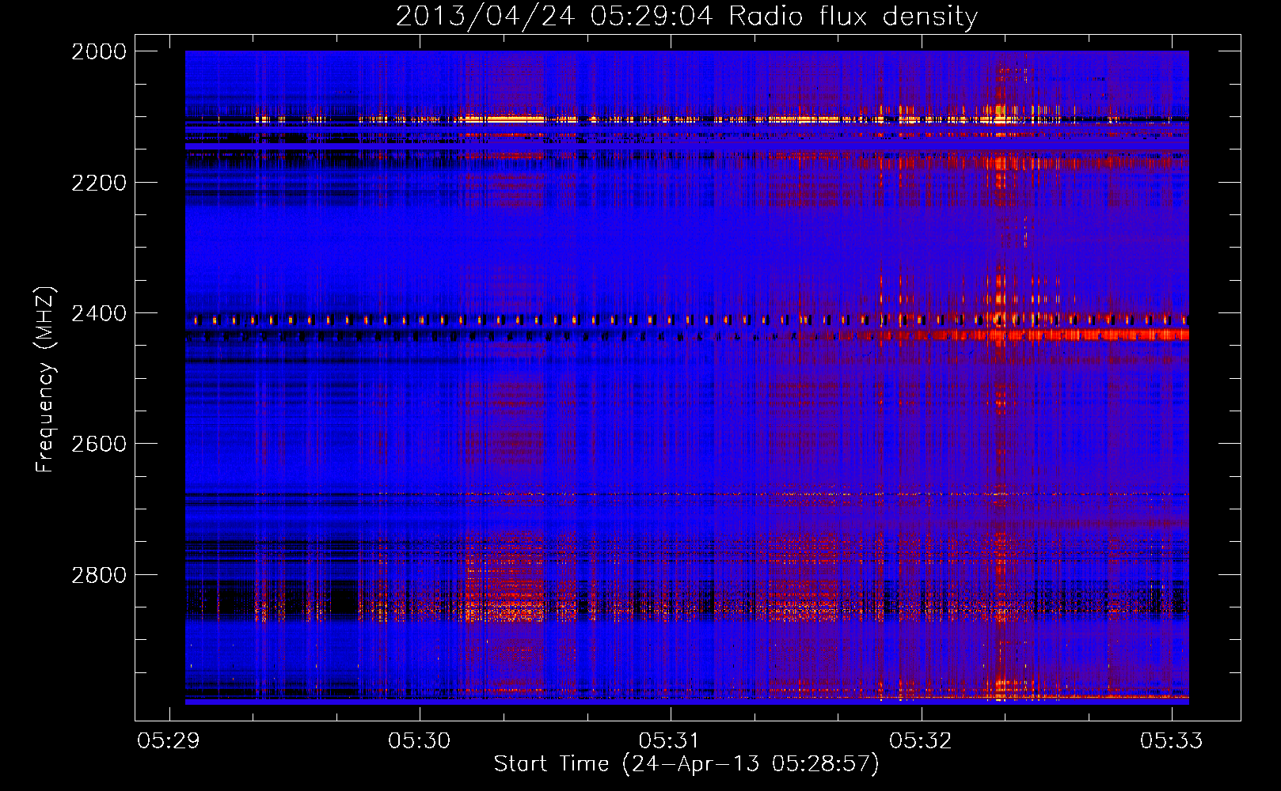The image size is (1281, 791).
Task: Click the '2000' frequency axis label
Action: (x=99, y=51)
